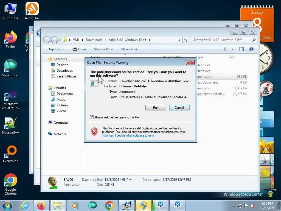Image resolution: width=281 pixels, height=211 pixels.
Task: Open the Google Chrome desktop shortcut
Action: pos(11,184)
